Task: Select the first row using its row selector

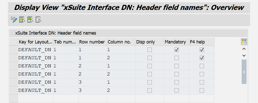Action: (x=13, y=50)
